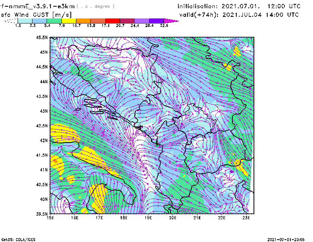Click the 'initialisation:' label
This screenshot has height=242, width=313.
pyautogui.click(x=198, y=6)
